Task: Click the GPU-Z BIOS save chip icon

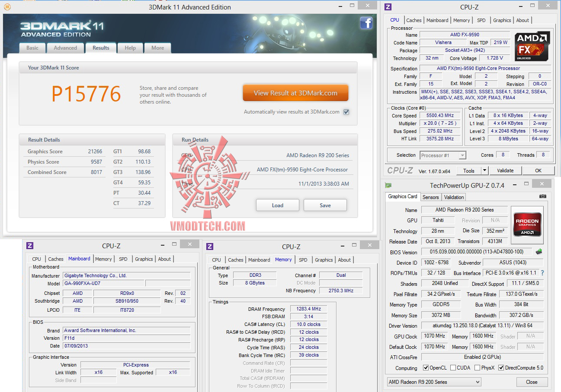Action: [539, 252]
